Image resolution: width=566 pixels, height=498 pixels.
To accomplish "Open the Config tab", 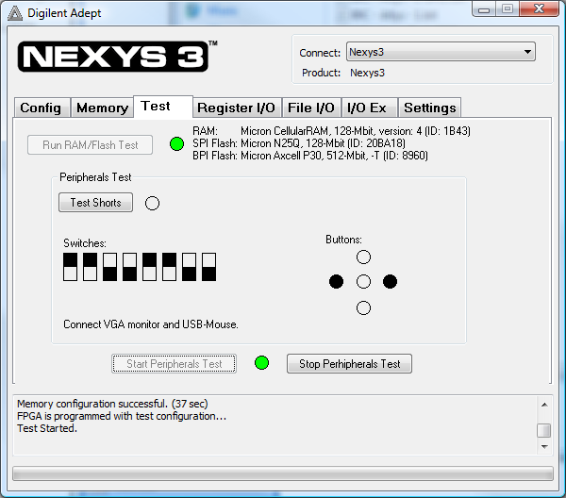I will coord(42,108).
